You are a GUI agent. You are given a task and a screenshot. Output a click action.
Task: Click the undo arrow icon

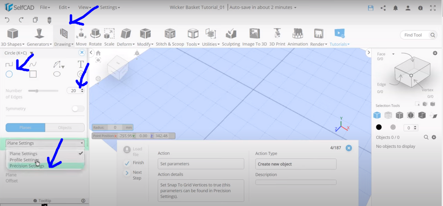click(7, 20)
